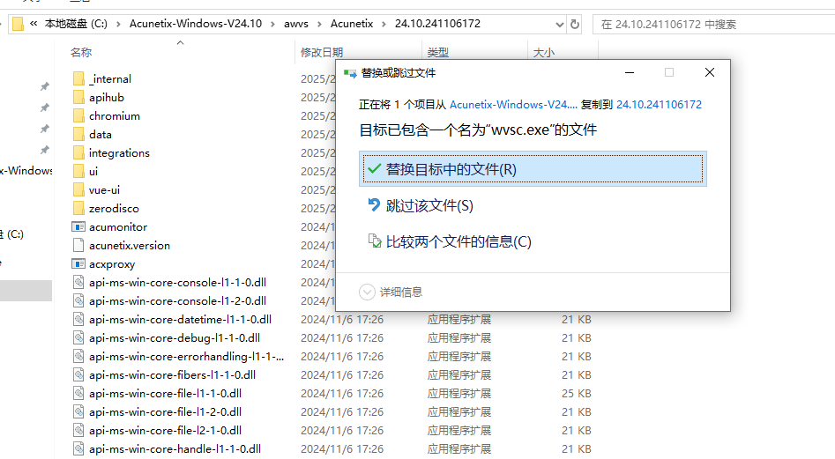Select api-ms-win-core-datetime-l1-1-0.dll icon
835x459 pixels.
[x=78, y=320]
